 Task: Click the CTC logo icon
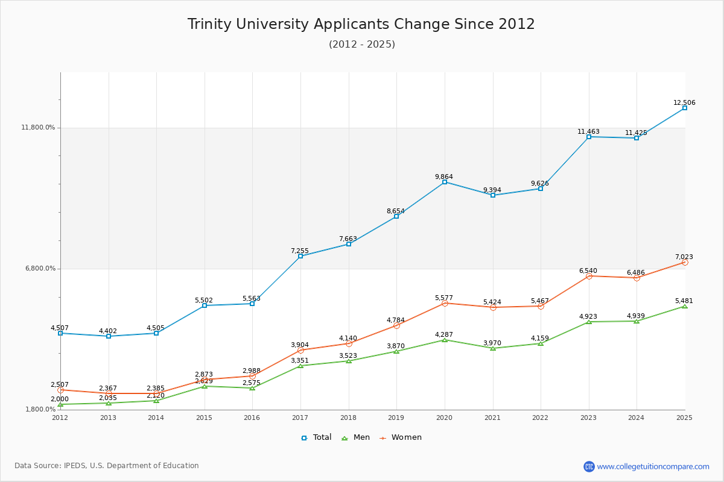(x=589, y=466)
